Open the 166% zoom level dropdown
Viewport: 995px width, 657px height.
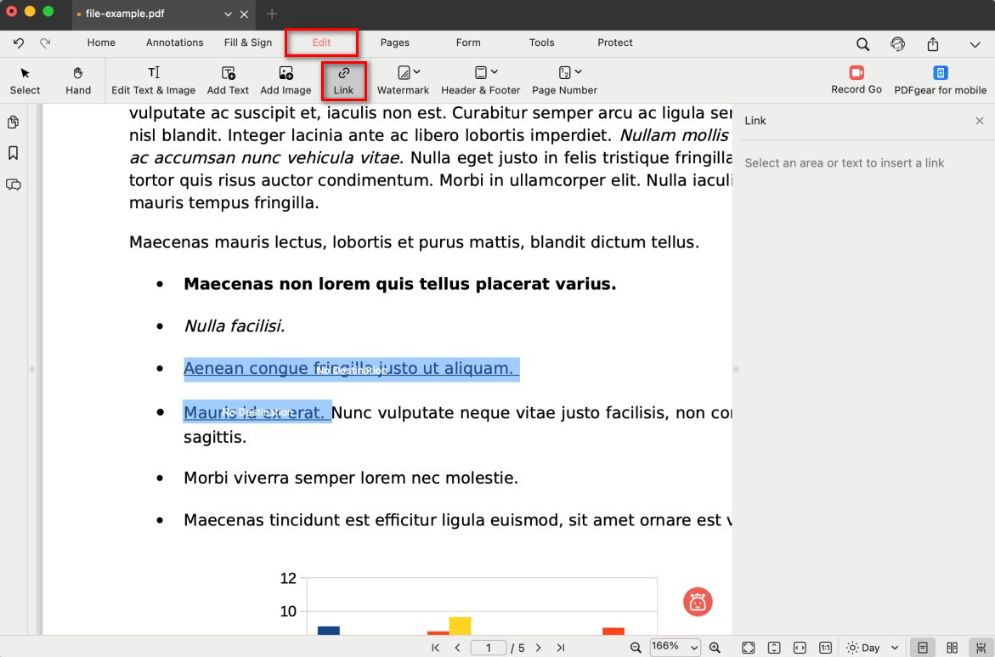tap(675, 648)
